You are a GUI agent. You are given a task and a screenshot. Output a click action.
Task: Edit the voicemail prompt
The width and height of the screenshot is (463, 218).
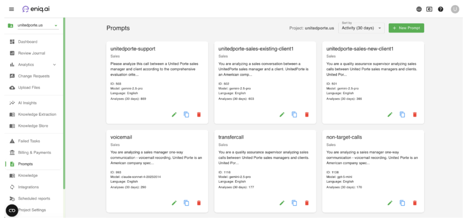tap(174, 203)
